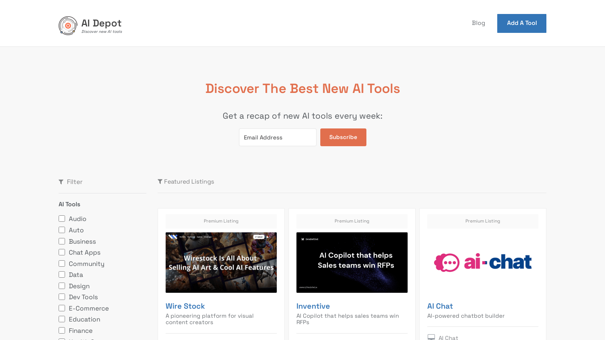This screenshot has width=605, height=340.
Task: Click the AI Chat category label text
Action: click(448, 338)
